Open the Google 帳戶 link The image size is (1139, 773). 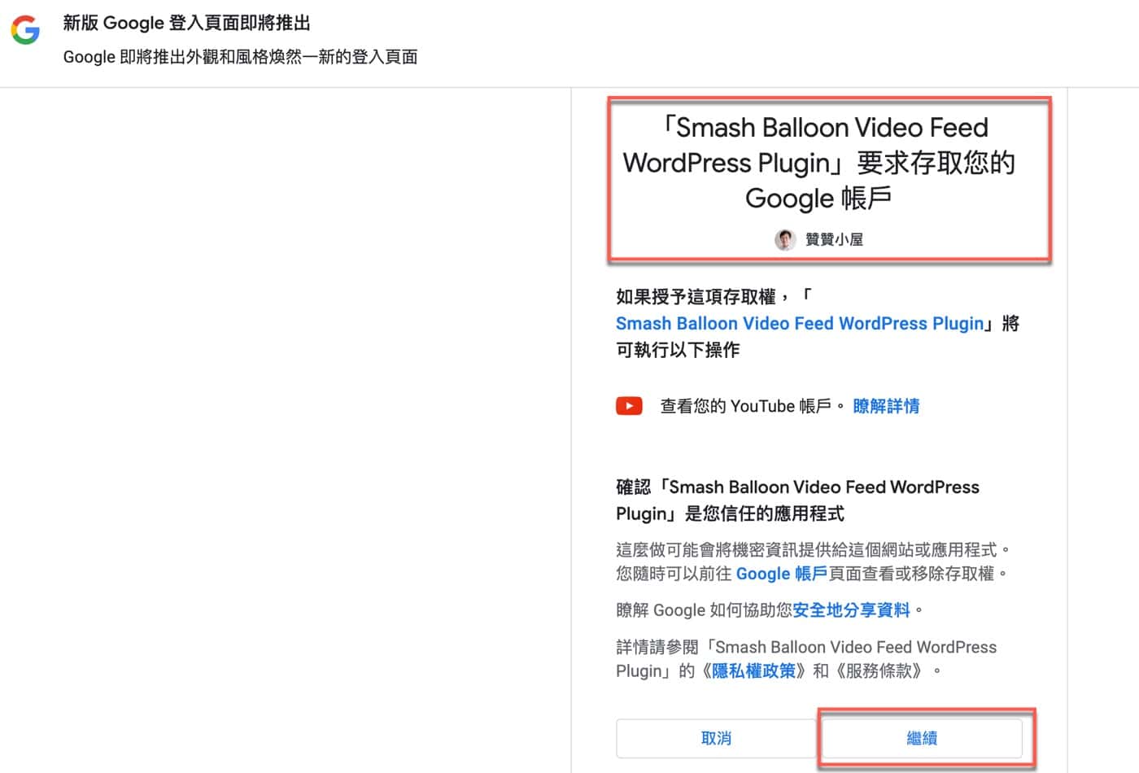pos(781,574)
